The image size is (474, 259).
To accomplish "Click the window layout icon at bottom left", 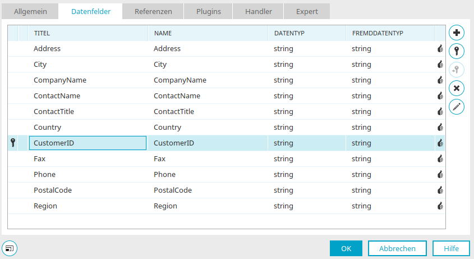I will tap(10, 248).
